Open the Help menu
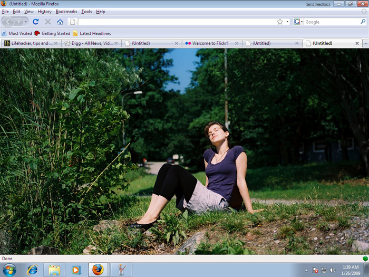Image resolution: width=369 pixels, height=277 pixels. click(101, 12)
